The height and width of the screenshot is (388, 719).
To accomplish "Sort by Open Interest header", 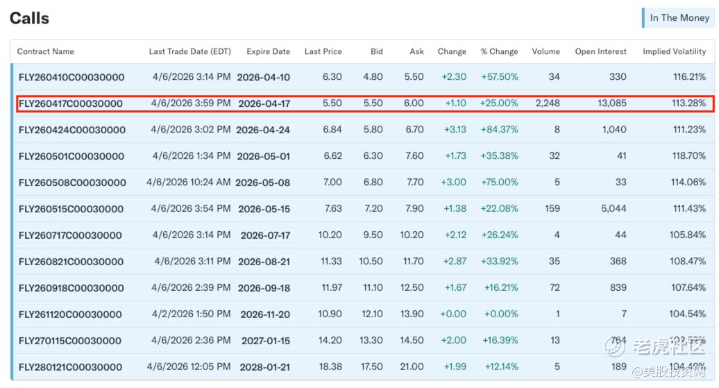I will click(x=600, y=51).
